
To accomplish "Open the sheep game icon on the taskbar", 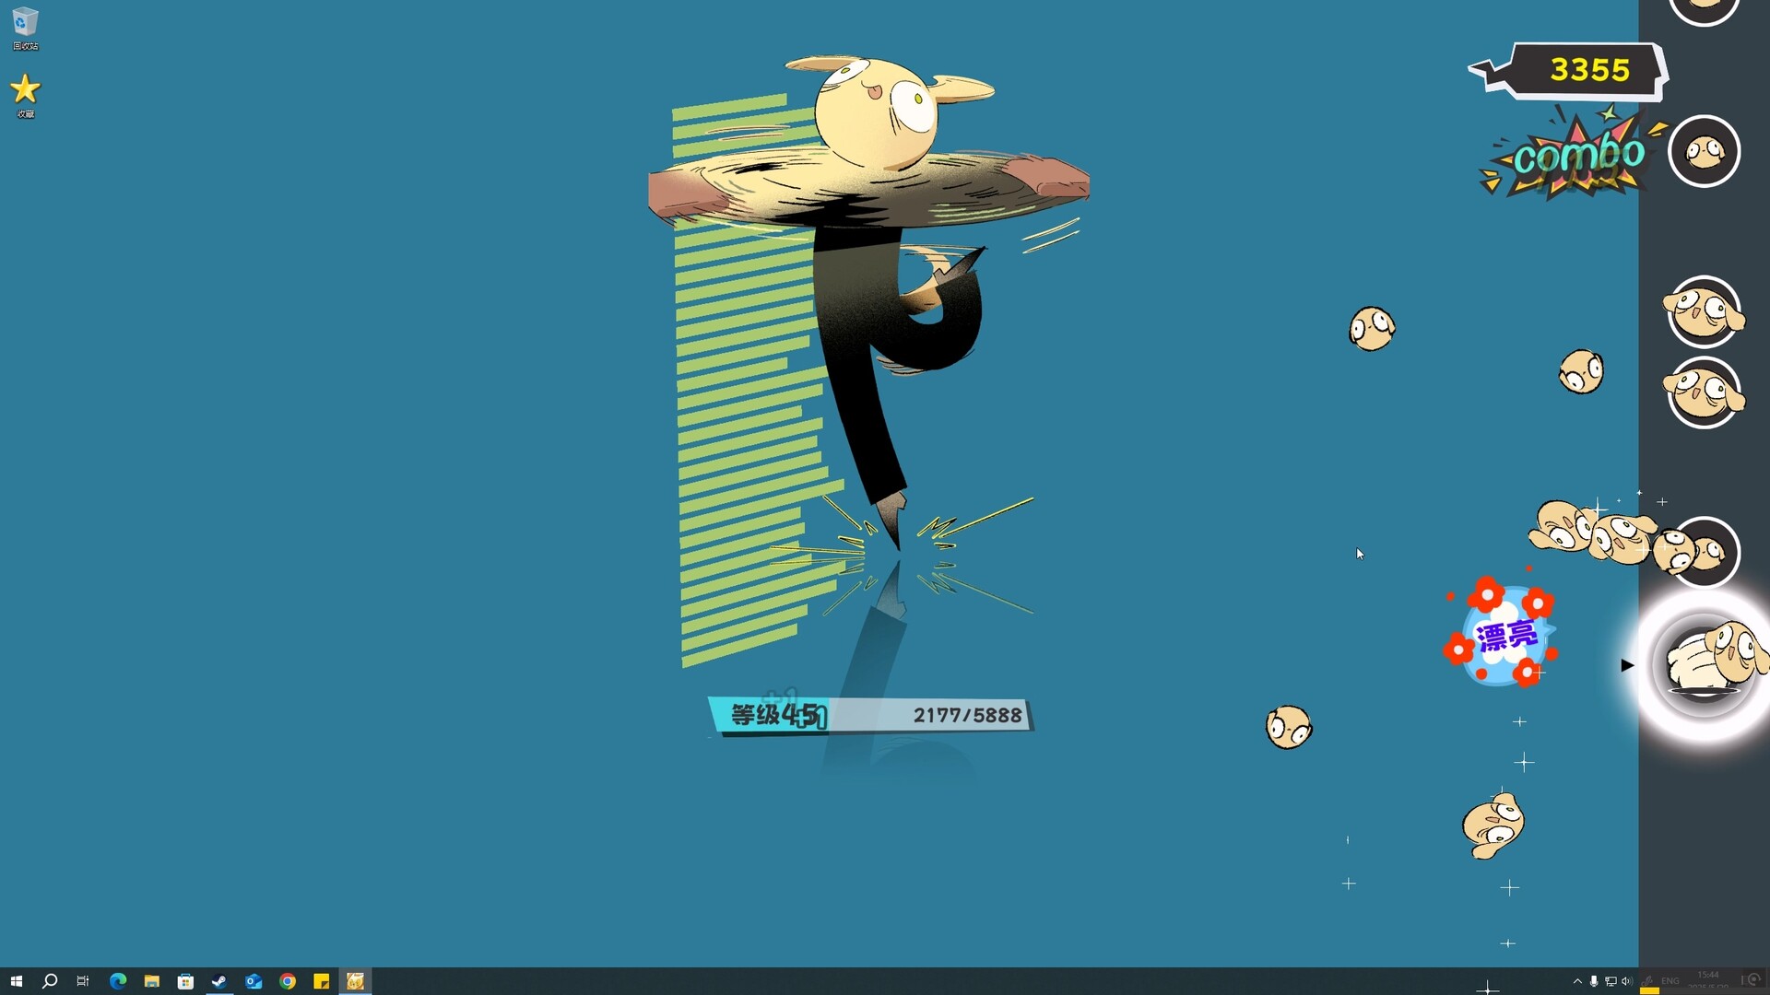I will pyautogui.click(x=356, y=981).
